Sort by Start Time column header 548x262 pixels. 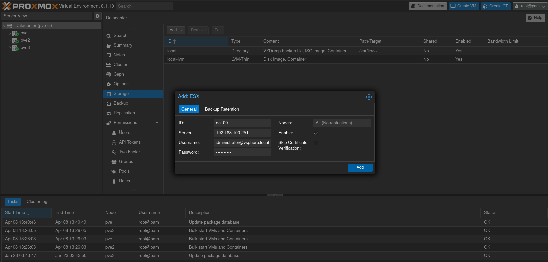tap(26, 213)
